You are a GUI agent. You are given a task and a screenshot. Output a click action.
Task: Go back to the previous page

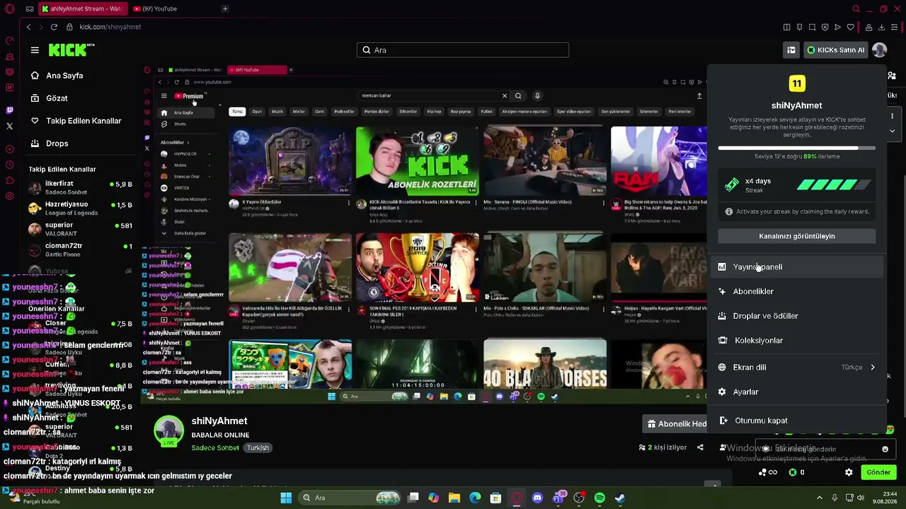tap(29, 27)
